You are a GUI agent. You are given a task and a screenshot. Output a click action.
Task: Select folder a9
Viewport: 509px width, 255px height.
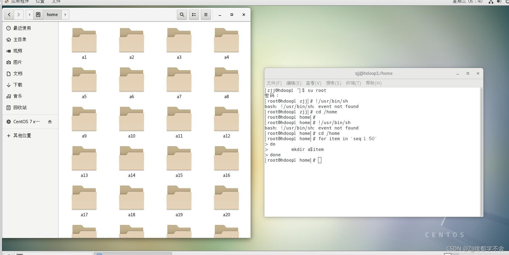click(x=84, y=122)
